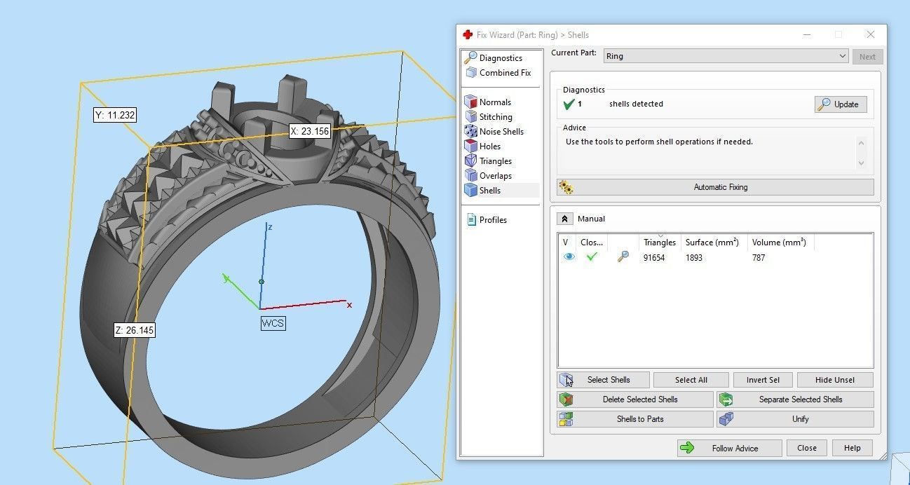Sort by Triangles column header
The height and width of the screenshot is (485, 910).
[660, 242]
